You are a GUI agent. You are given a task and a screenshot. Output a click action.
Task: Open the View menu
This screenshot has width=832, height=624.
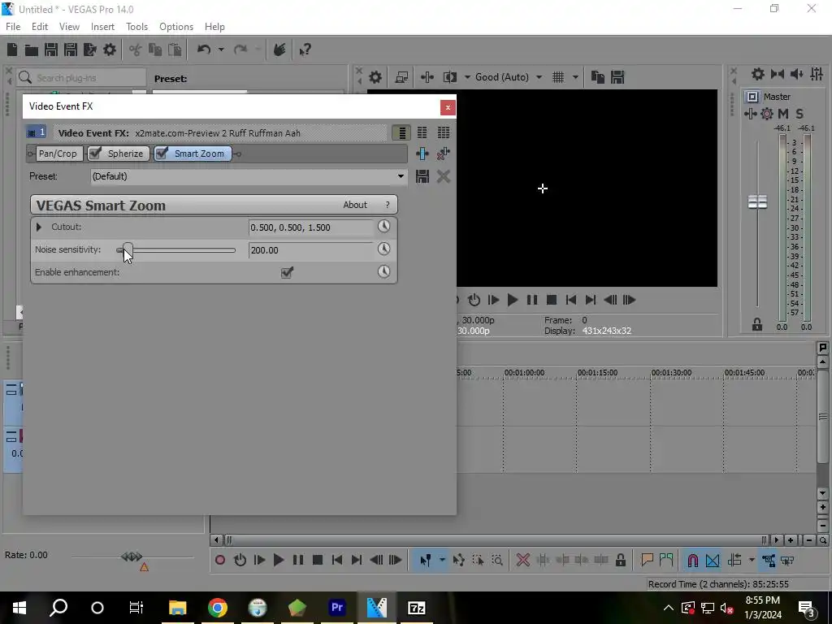[70, 27]
